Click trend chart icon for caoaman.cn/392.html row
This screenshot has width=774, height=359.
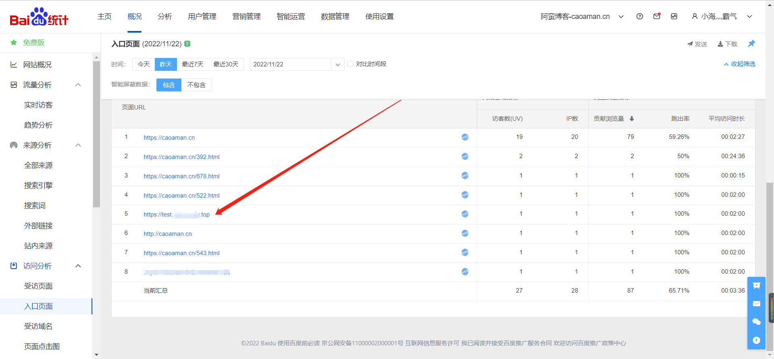[465, 157]
